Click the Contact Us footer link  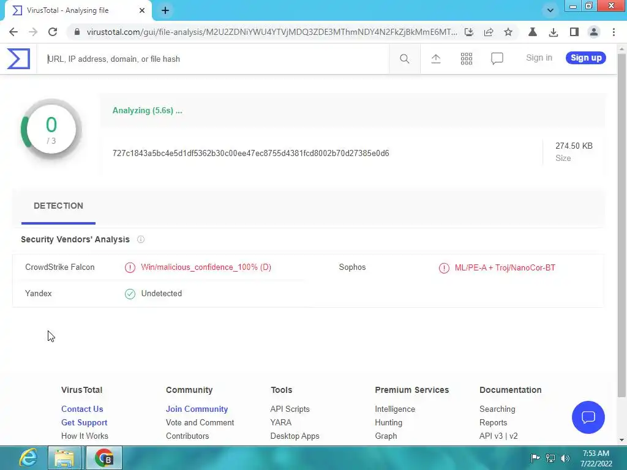82,409
